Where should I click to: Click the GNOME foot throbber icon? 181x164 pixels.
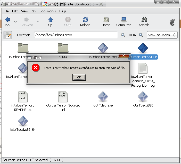coord(172,22)
